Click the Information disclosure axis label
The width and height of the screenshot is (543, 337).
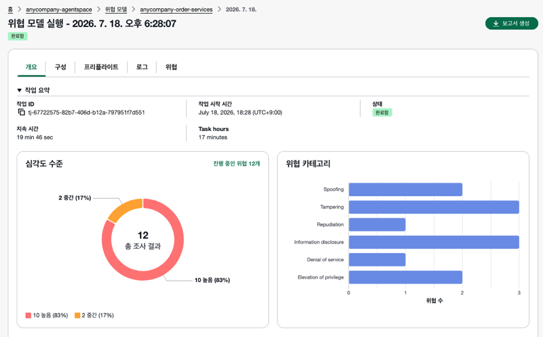(319, 242)
